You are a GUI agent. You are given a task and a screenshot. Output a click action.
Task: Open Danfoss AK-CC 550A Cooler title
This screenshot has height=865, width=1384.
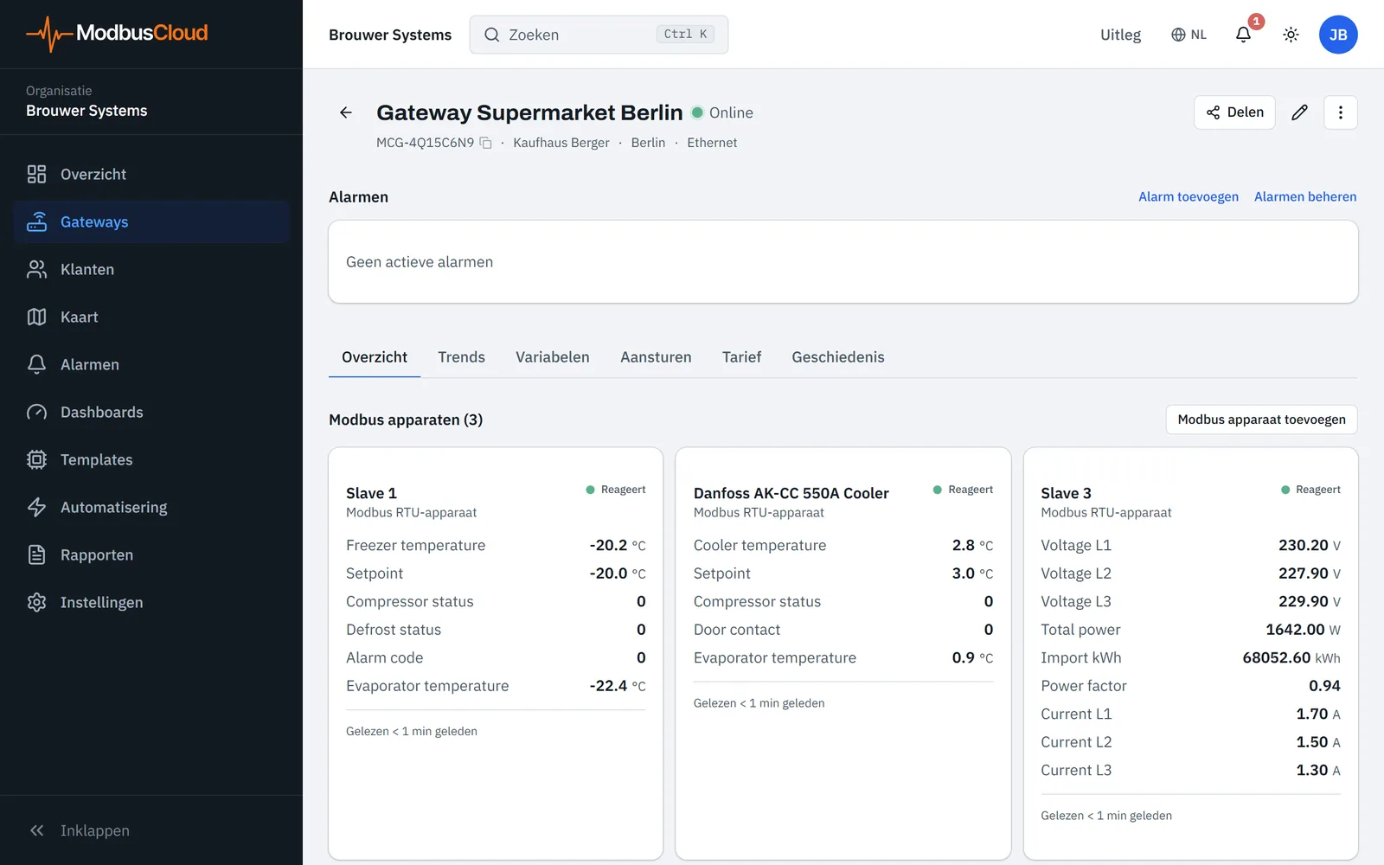pyautogui.click(x=791, y=493)
